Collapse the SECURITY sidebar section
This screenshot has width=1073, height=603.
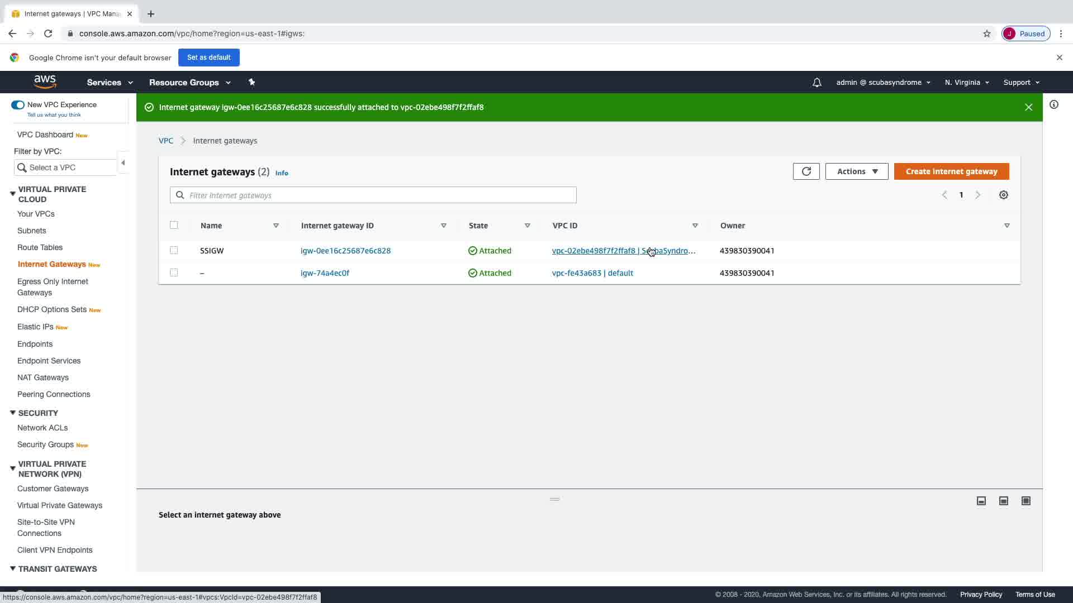coord(12,413)
